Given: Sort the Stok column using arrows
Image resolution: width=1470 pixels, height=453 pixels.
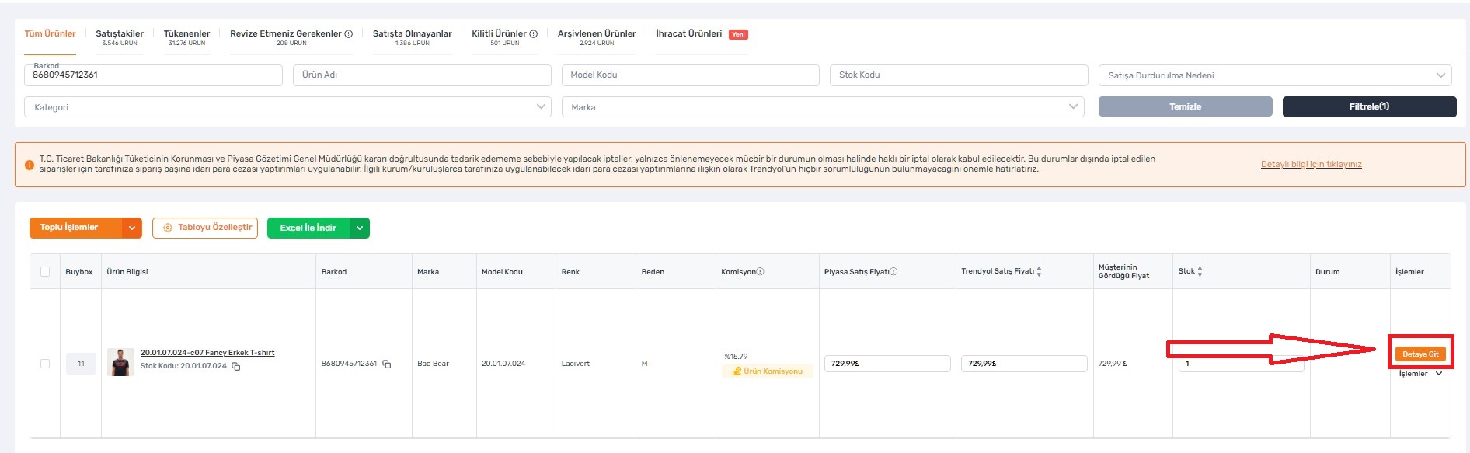Looking at the screenshot, I should click(x=1200, y=271).
